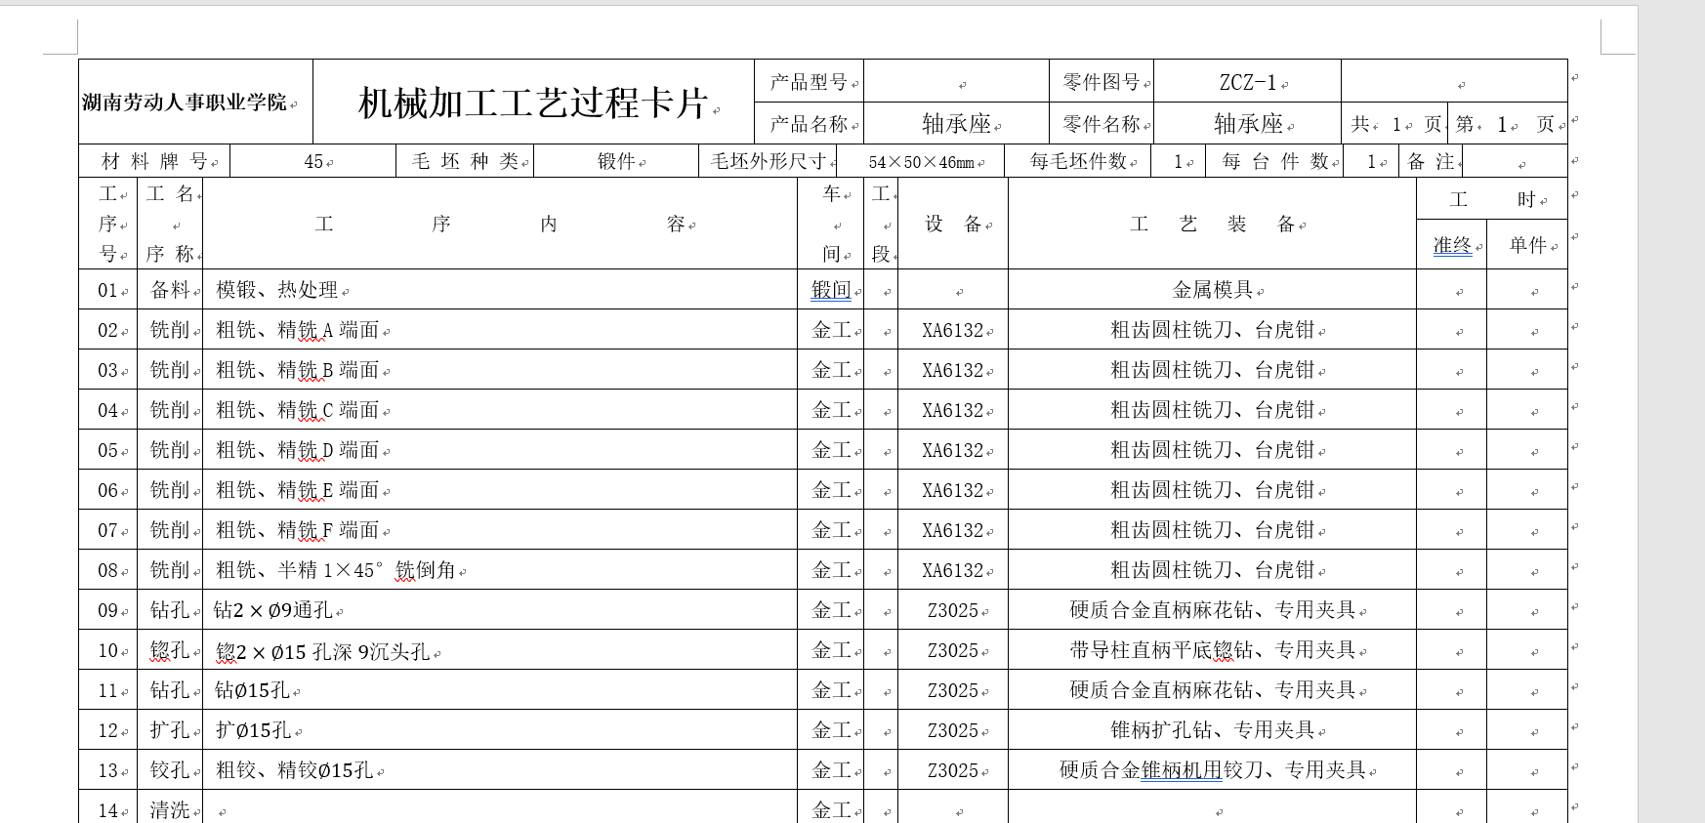Click the 单件 column header

click(1527, 245)
